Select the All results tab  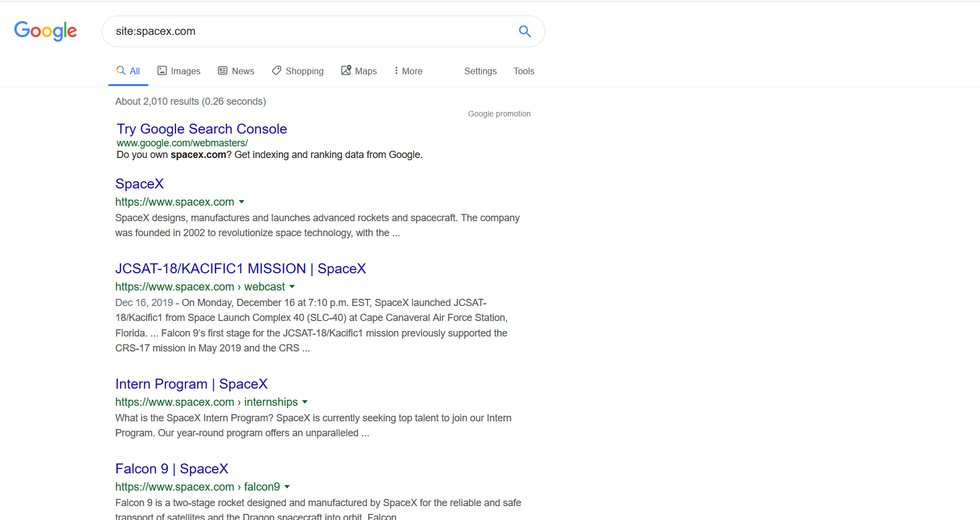(128, 71)
